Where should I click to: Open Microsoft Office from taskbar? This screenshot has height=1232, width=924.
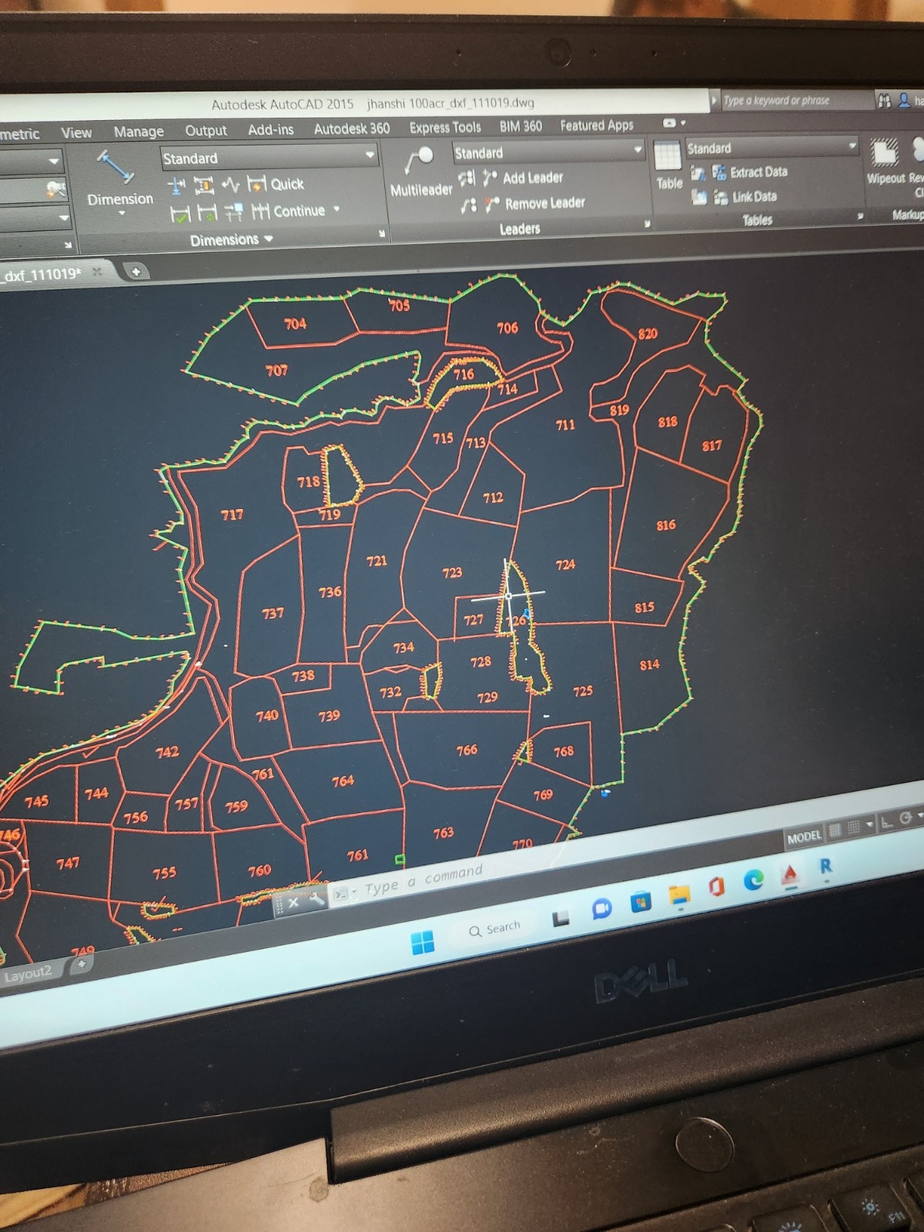(716, 887)
